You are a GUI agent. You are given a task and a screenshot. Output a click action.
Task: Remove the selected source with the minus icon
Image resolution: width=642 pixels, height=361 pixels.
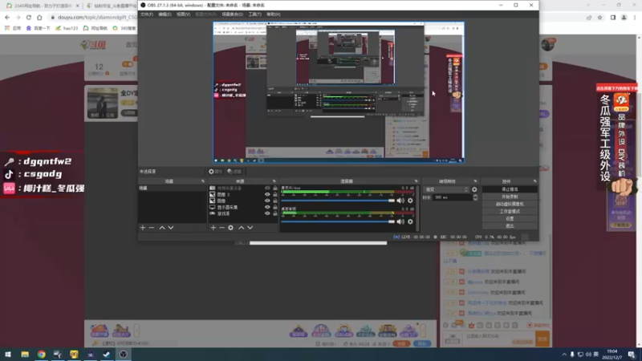click(x=222, y=228)
